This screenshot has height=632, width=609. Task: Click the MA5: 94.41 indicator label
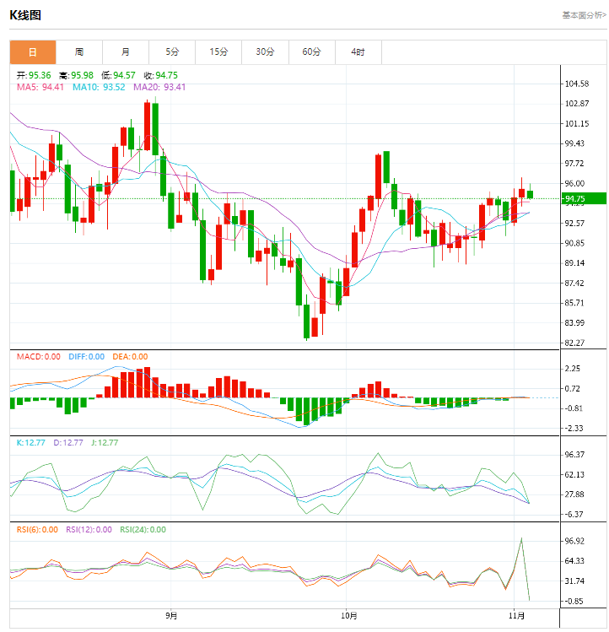pos(40,87)
